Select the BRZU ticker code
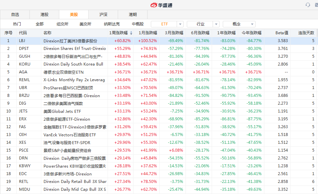Image resolution: width=318 pixels, height=194 pixels. [24, 96]
